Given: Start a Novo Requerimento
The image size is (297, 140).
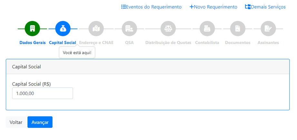Looking at the screenshot, I should (213, 7).
